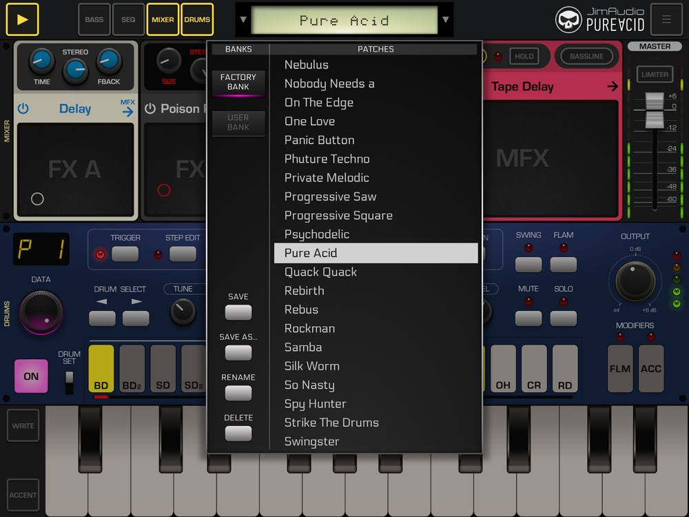Flip the DRUM SET switch
Screen dimensions: 689x517
69,383
